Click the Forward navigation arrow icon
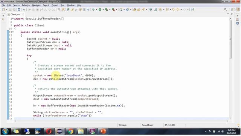This screenshot has width=241, height=136. [x=185, y=9]
